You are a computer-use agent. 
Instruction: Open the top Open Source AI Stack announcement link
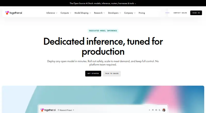(x=103, y=3)
